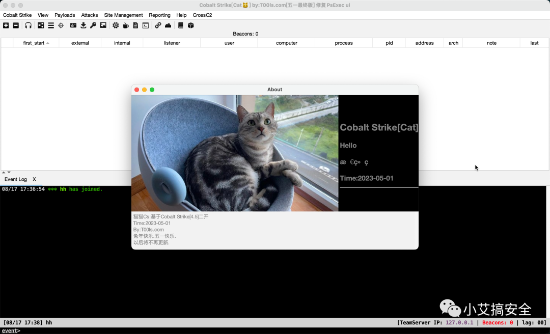550x334 pixels.
Task: Open listeners with the headphones icon
Action: (28, 25)
